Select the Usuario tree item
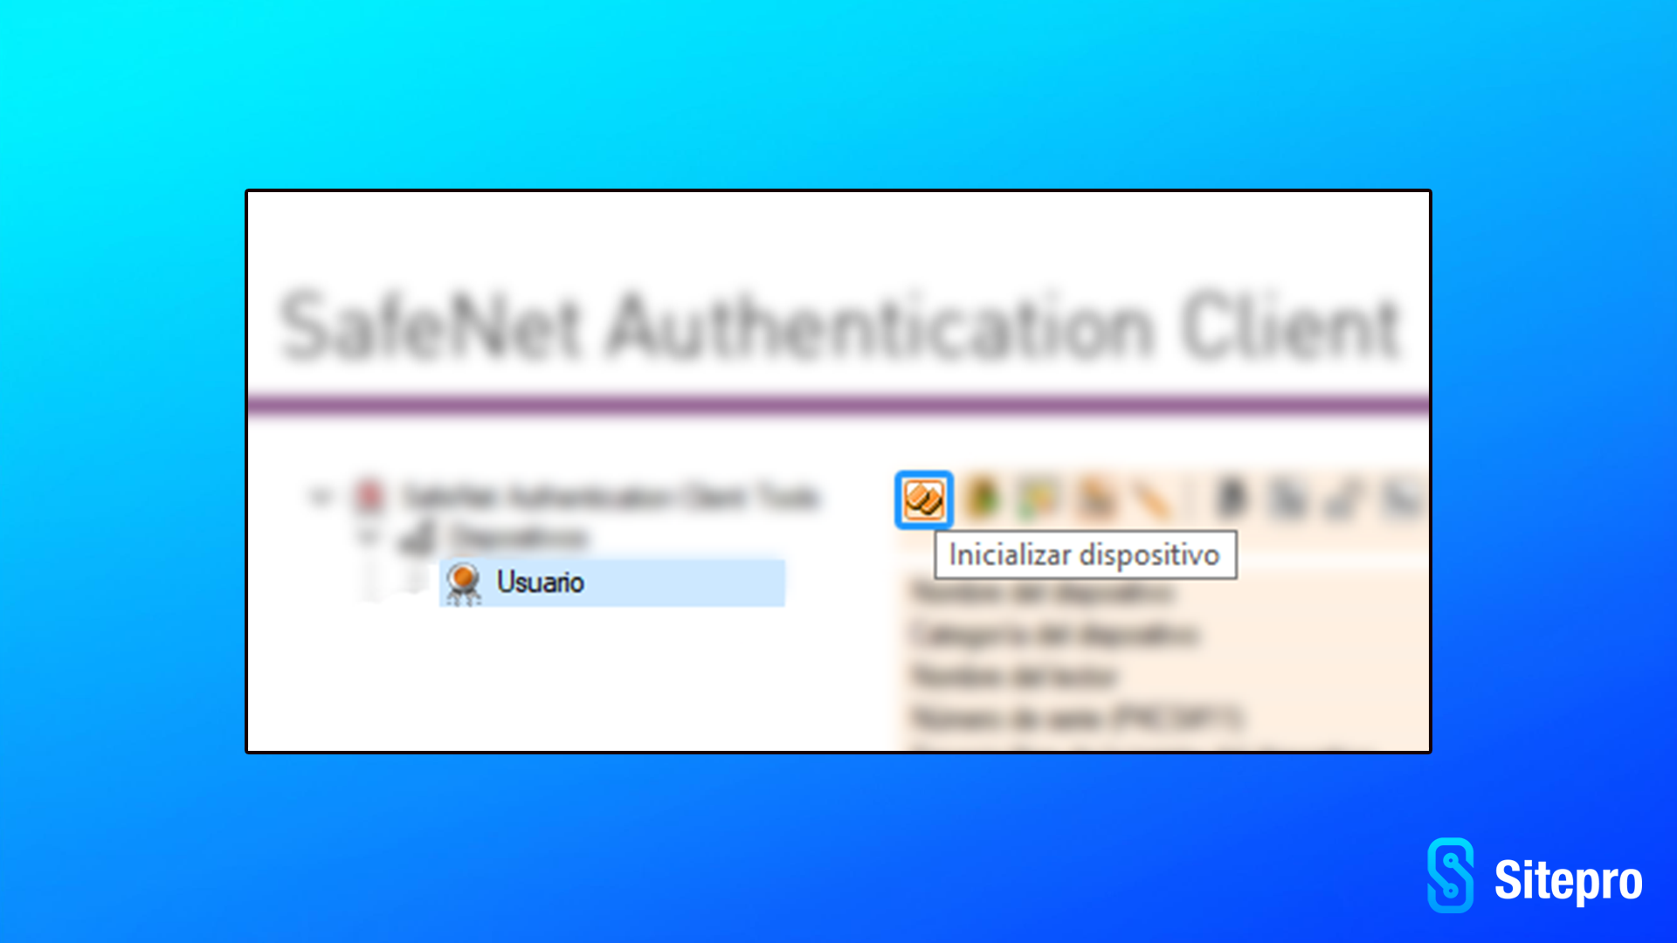The image size is (1677, 943). 612,582
